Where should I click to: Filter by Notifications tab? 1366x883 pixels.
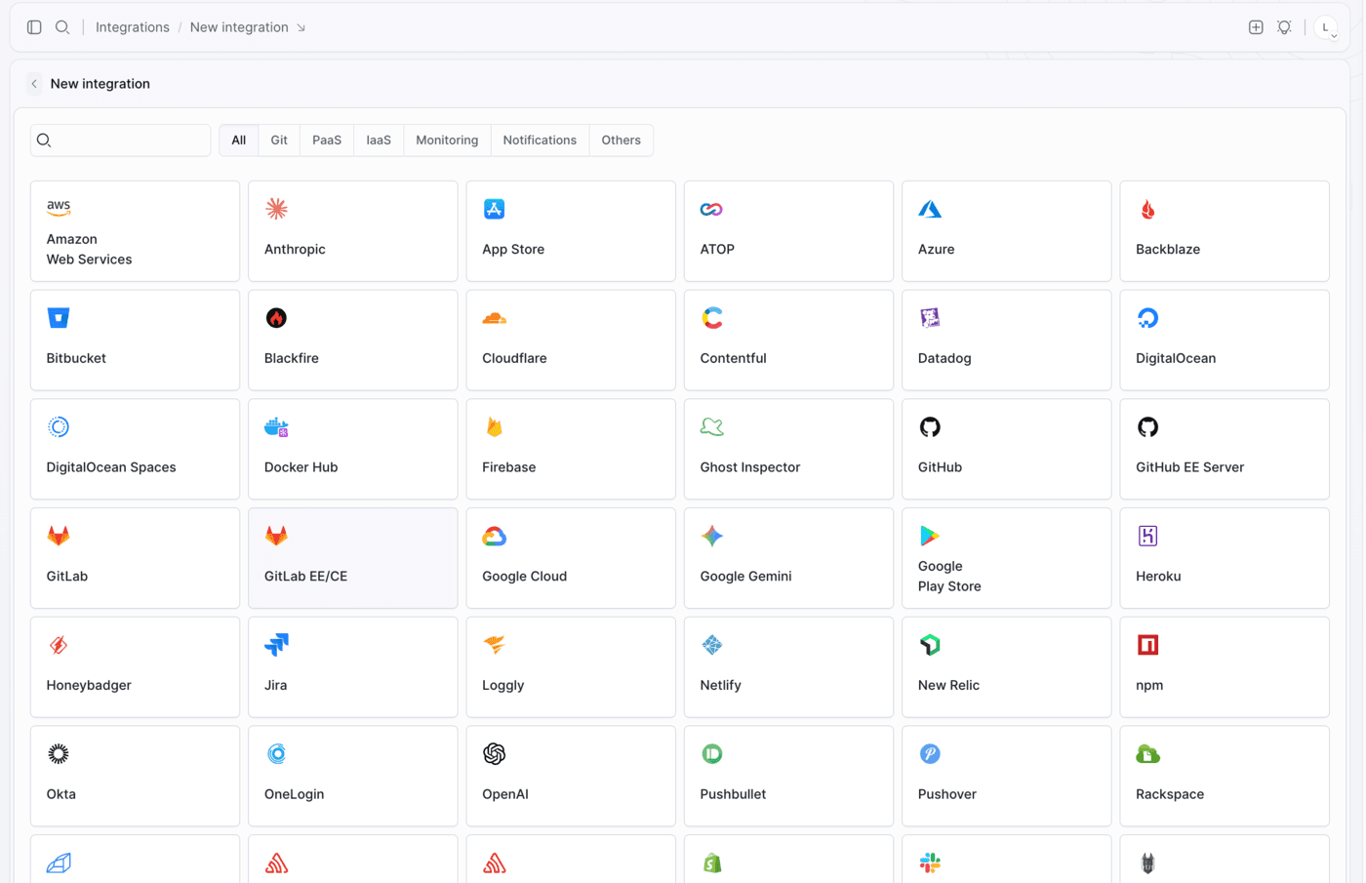tap(540, 140)
